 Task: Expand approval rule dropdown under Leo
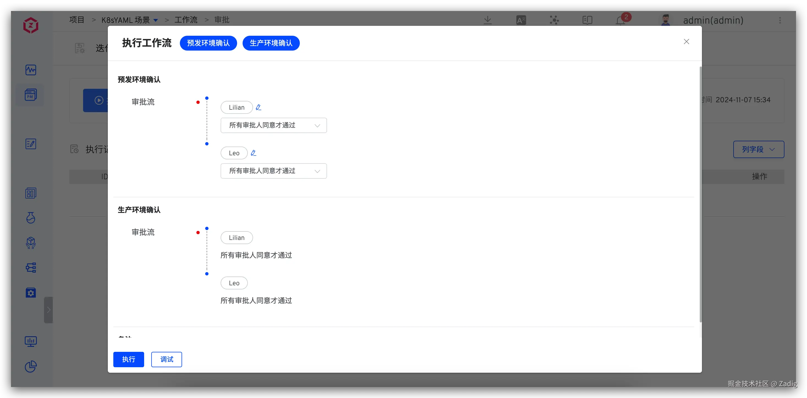pos(273,171)
